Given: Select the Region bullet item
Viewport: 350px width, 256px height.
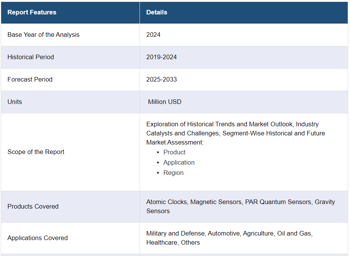Looking at the screenshot, I should (x=173, y=173).
